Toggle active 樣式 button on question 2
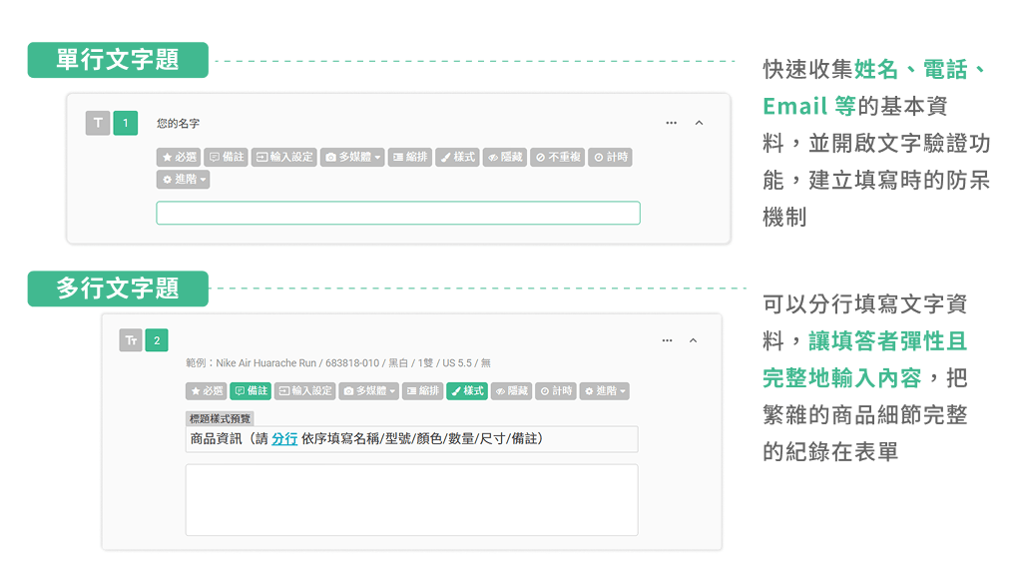 tap(467, 391)
